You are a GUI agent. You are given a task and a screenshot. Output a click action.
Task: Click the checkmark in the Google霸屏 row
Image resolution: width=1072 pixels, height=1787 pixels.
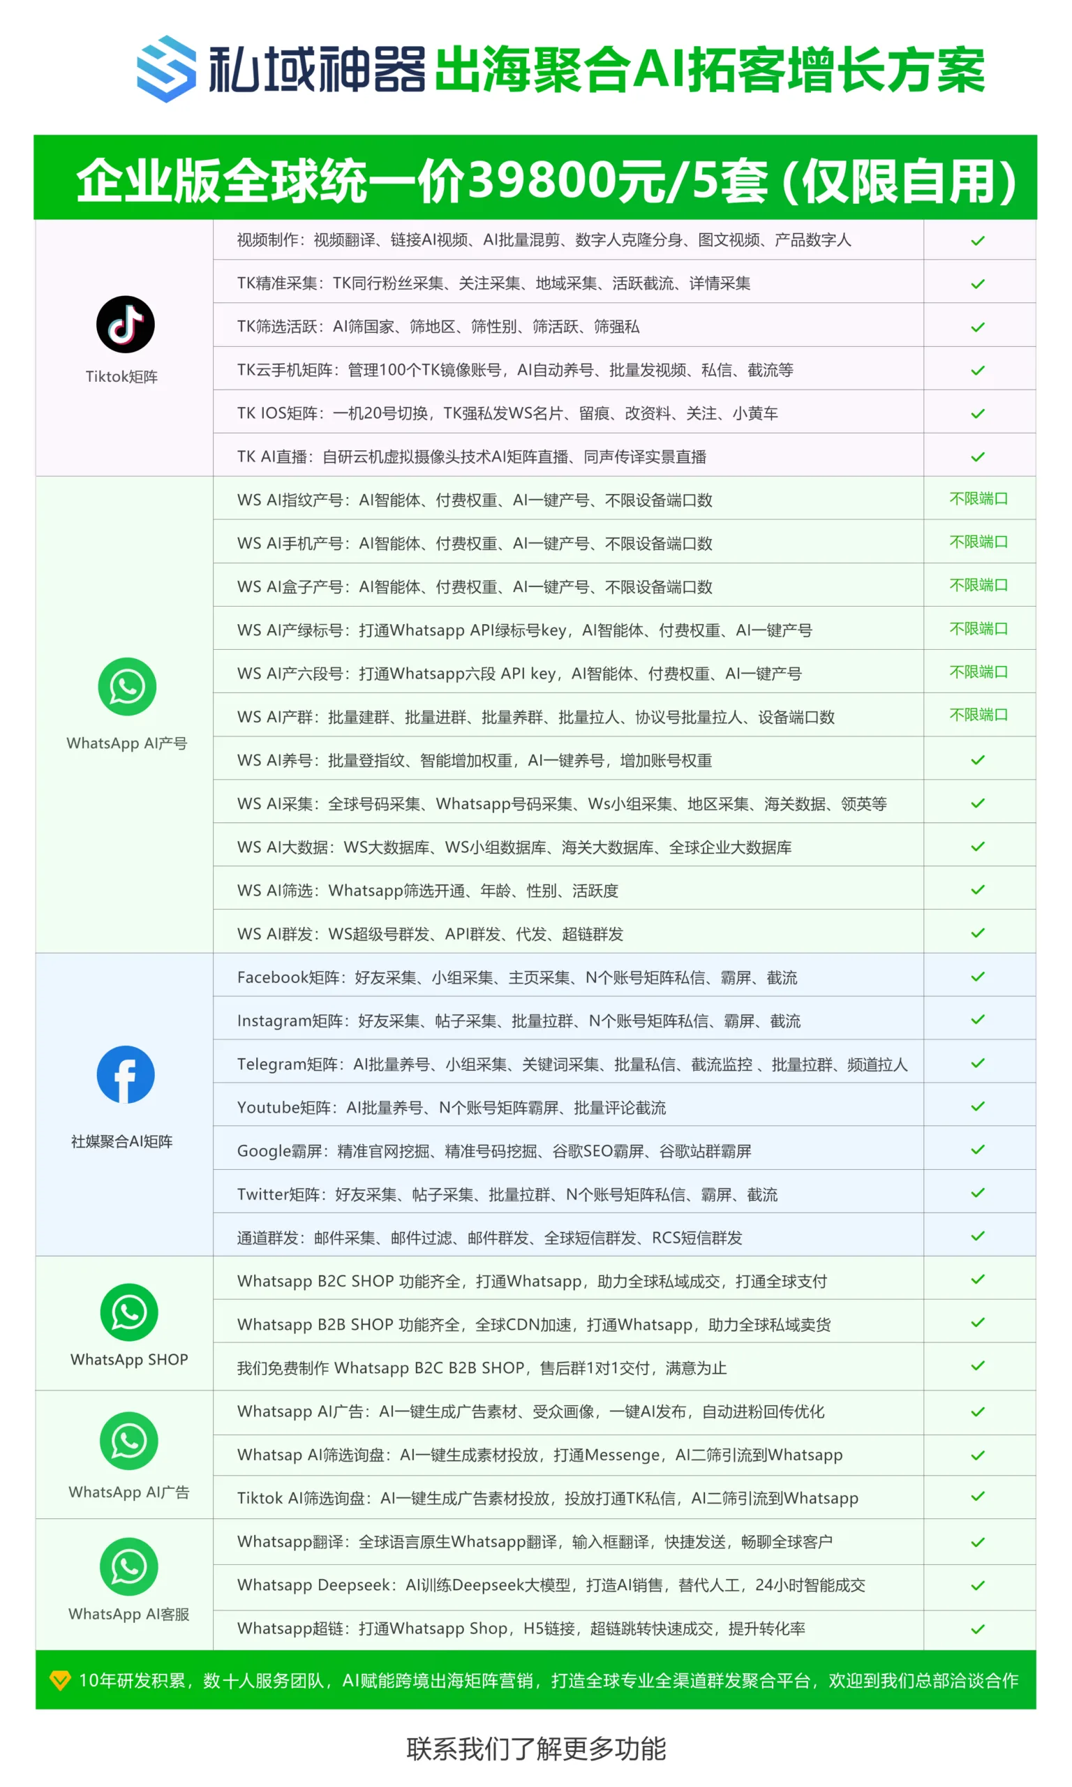pyautogui.click(x=978, y=1149)
